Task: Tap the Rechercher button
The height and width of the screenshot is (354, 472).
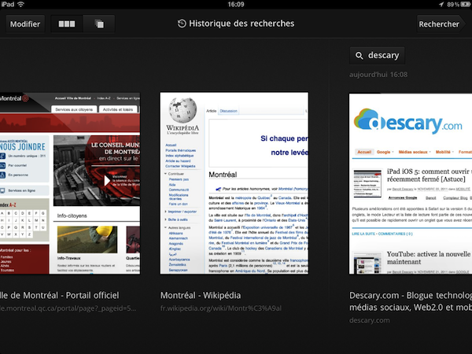Action: click(441, 24)
